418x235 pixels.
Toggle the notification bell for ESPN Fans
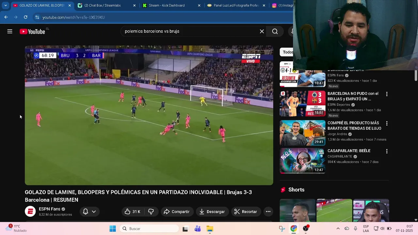point(86,211)
